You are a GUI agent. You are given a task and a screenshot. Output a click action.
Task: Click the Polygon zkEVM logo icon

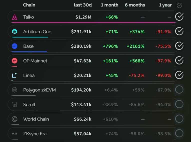coord(15,90)
